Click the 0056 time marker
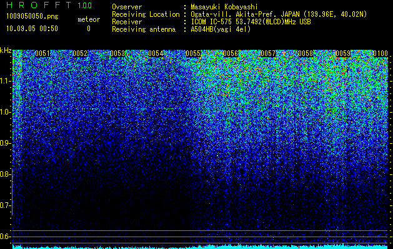Viewport: 393px width, 249px height. [231, 54]
